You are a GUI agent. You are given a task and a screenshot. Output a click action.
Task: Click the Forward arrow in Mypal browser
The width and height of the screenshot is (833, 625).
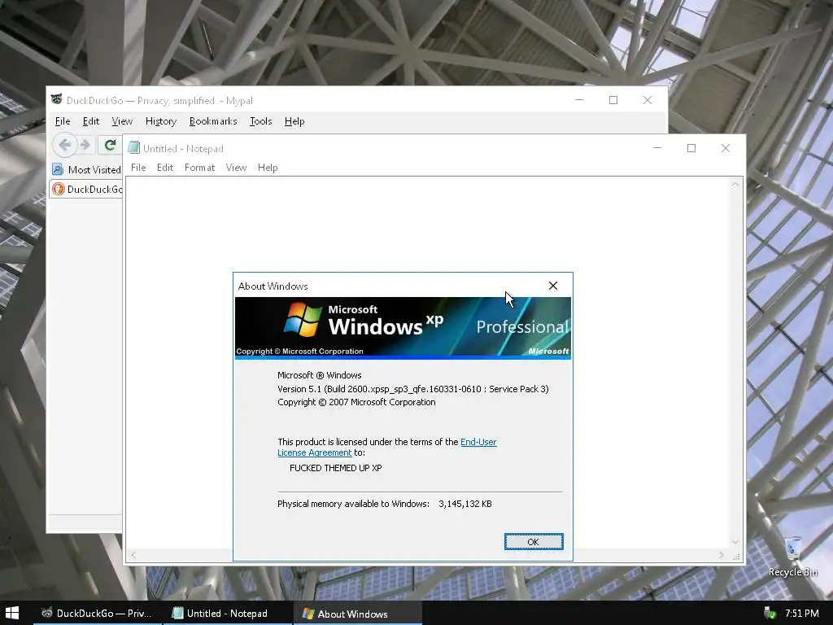pyautogui.click(x=85, y=145)
